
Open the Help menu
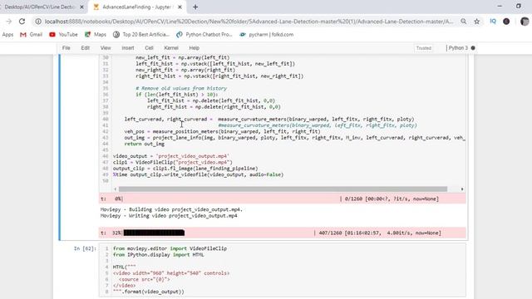click(194, 48)
